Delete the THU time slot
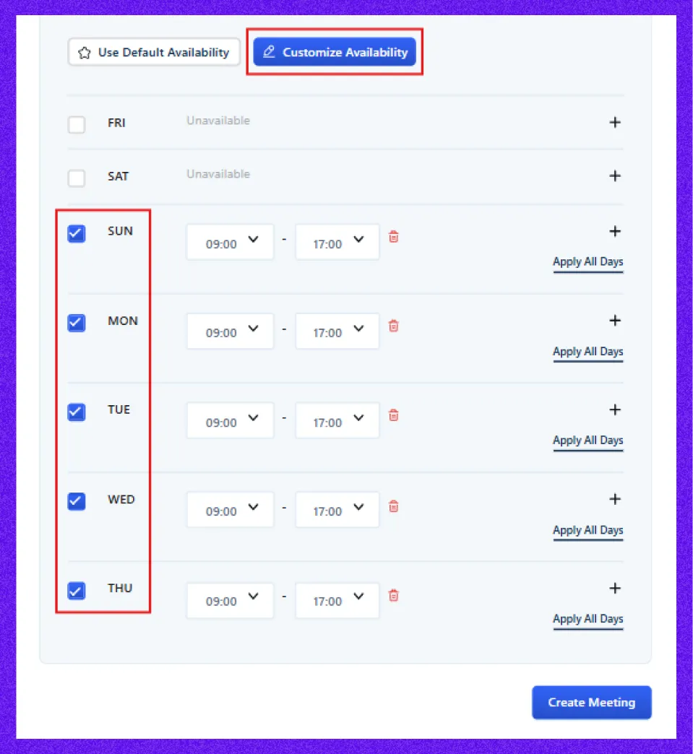 click(394, 595)
